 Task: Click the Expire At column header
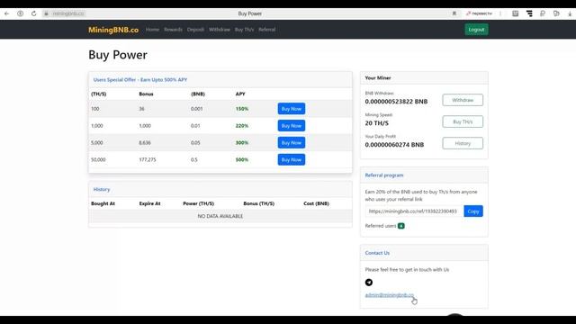[150, 203]
